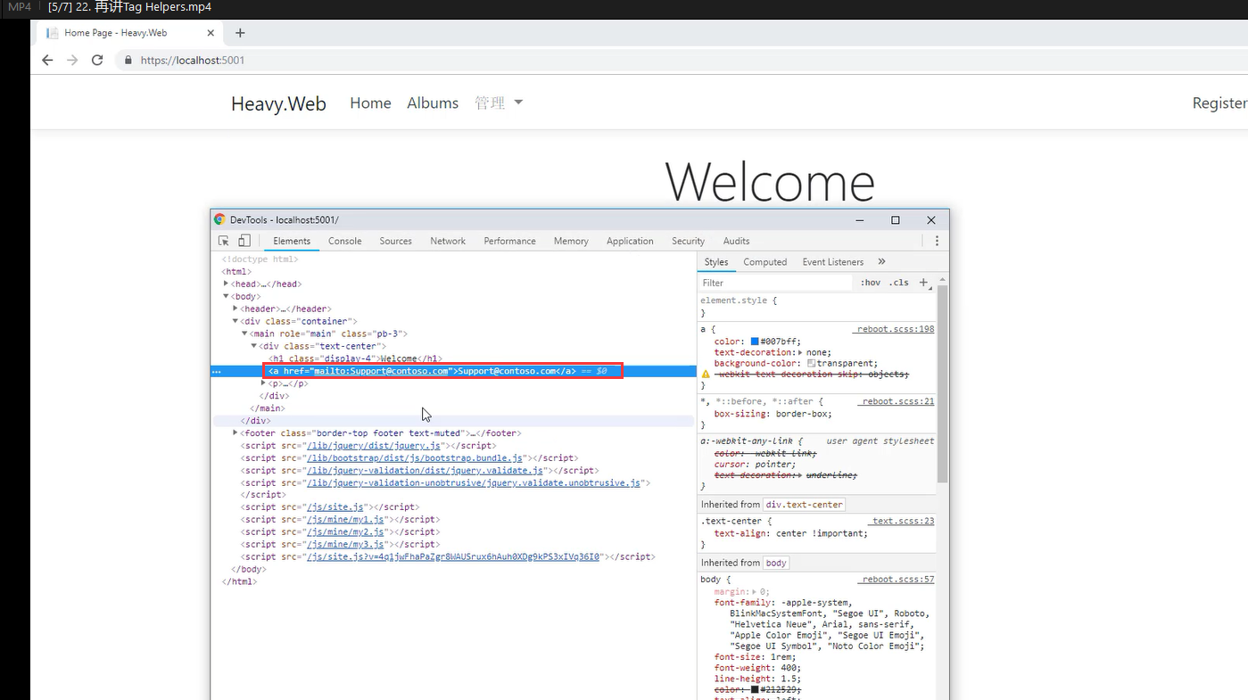1248x700 pixels.
Task: Collapse the body element node
Action: click(227, 296)
